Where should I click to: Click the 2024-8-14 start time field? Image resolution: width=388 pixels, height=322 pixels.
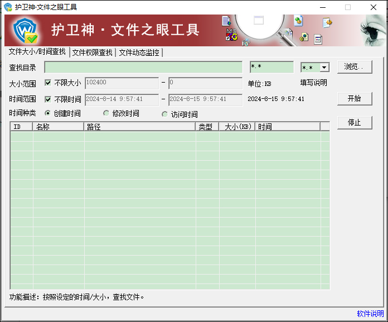point(122,100)
